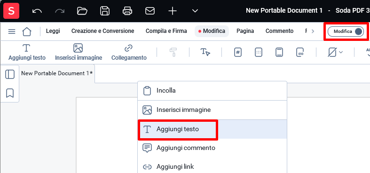Expand quick access toolbar chevron
The image size is (370, 173).
tap(195, 11)
